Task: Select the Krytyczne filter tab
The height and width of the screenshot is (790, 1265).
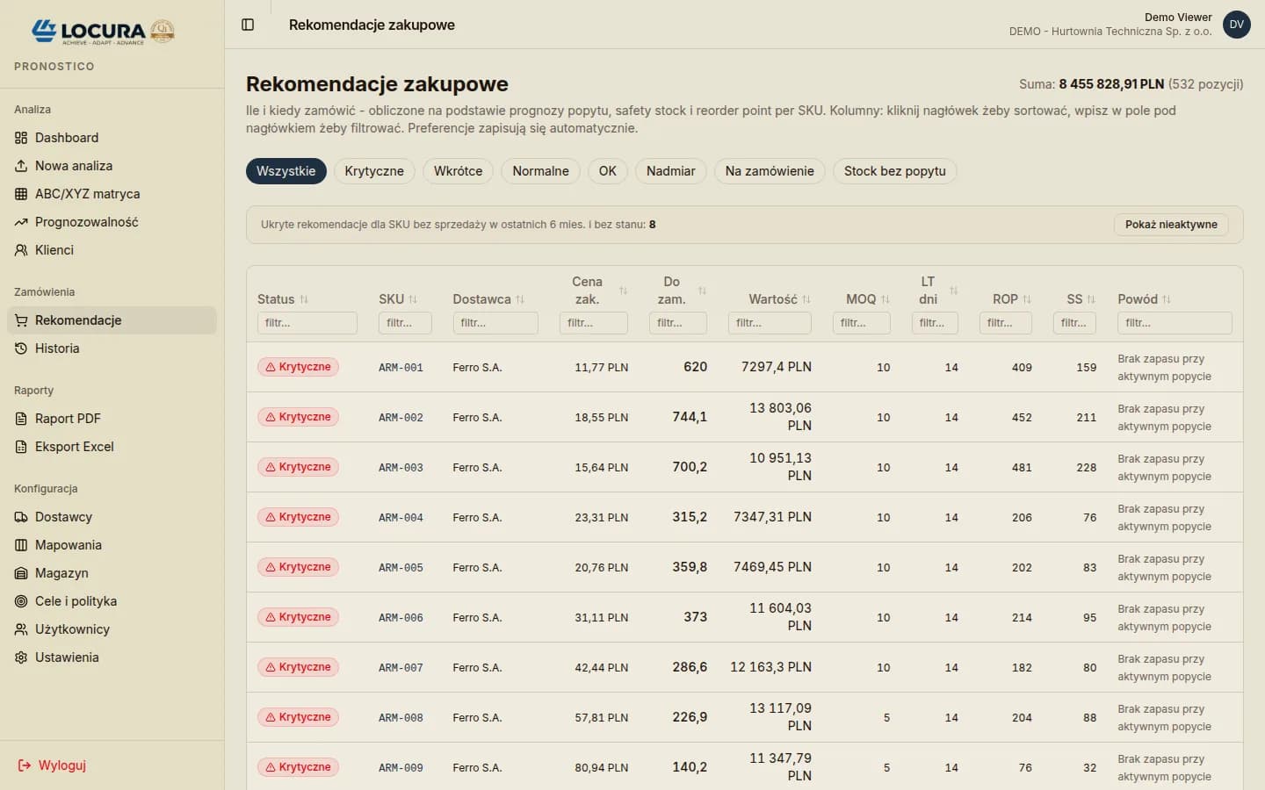Action: tap(374, 171)
